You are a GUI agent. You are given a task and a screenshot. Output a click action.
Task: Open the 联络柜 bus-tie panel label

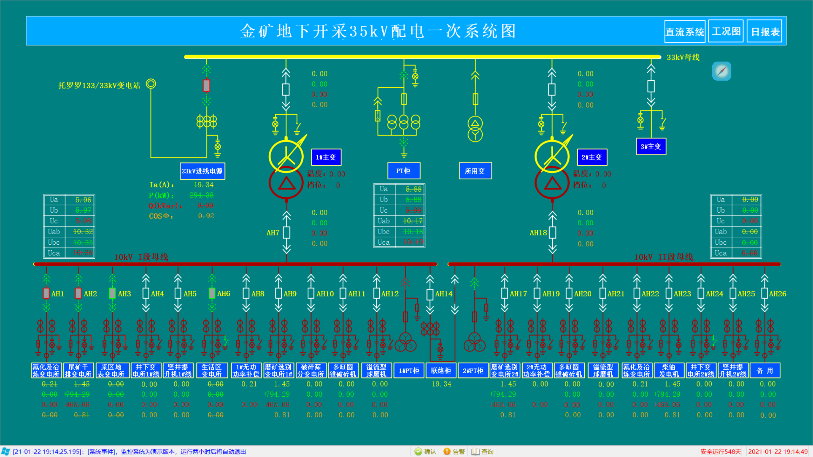coord(441,370)
